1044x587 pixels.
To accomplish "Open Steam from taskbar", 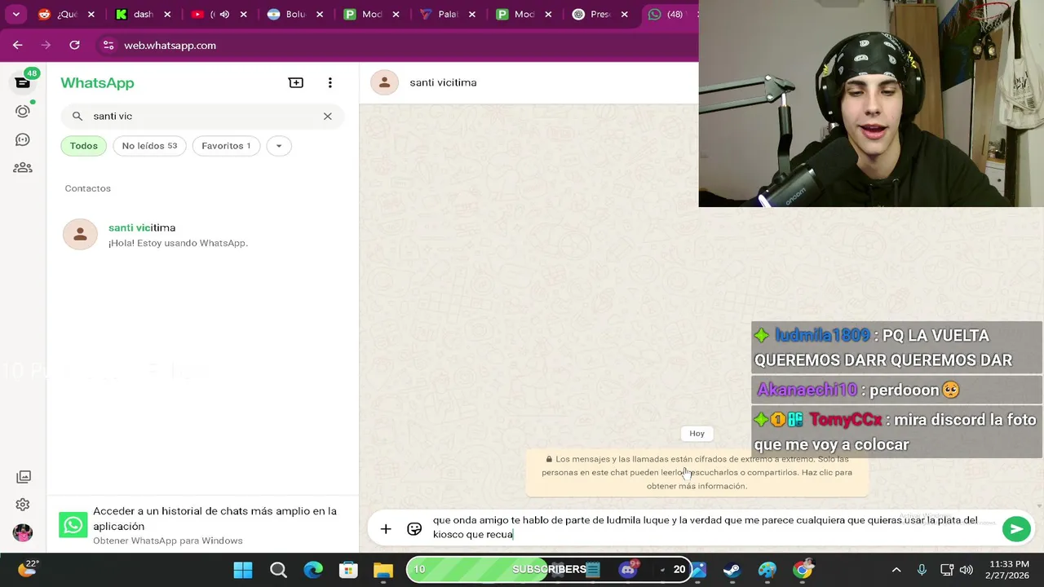I will pos(732,569).
